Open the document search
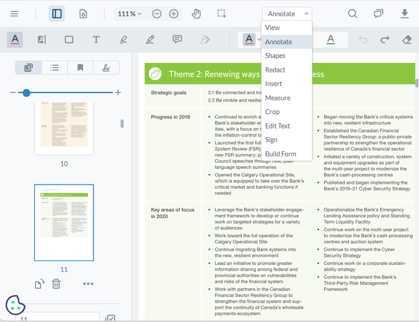This screenshot has height=322, width=419. [353, 14]
